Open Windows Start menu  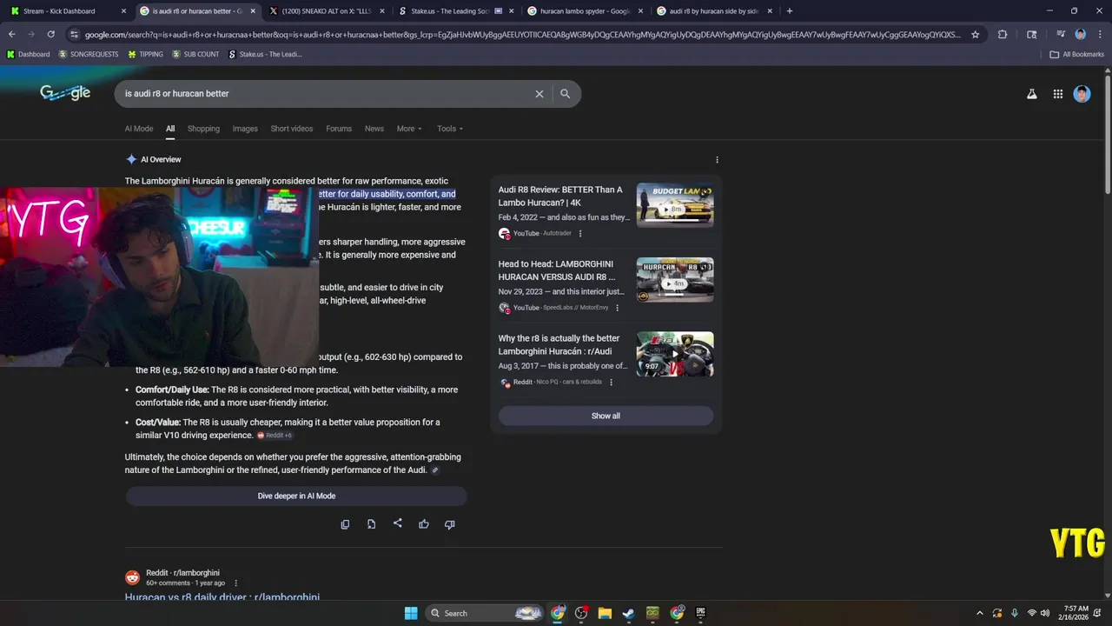point(411,613)
